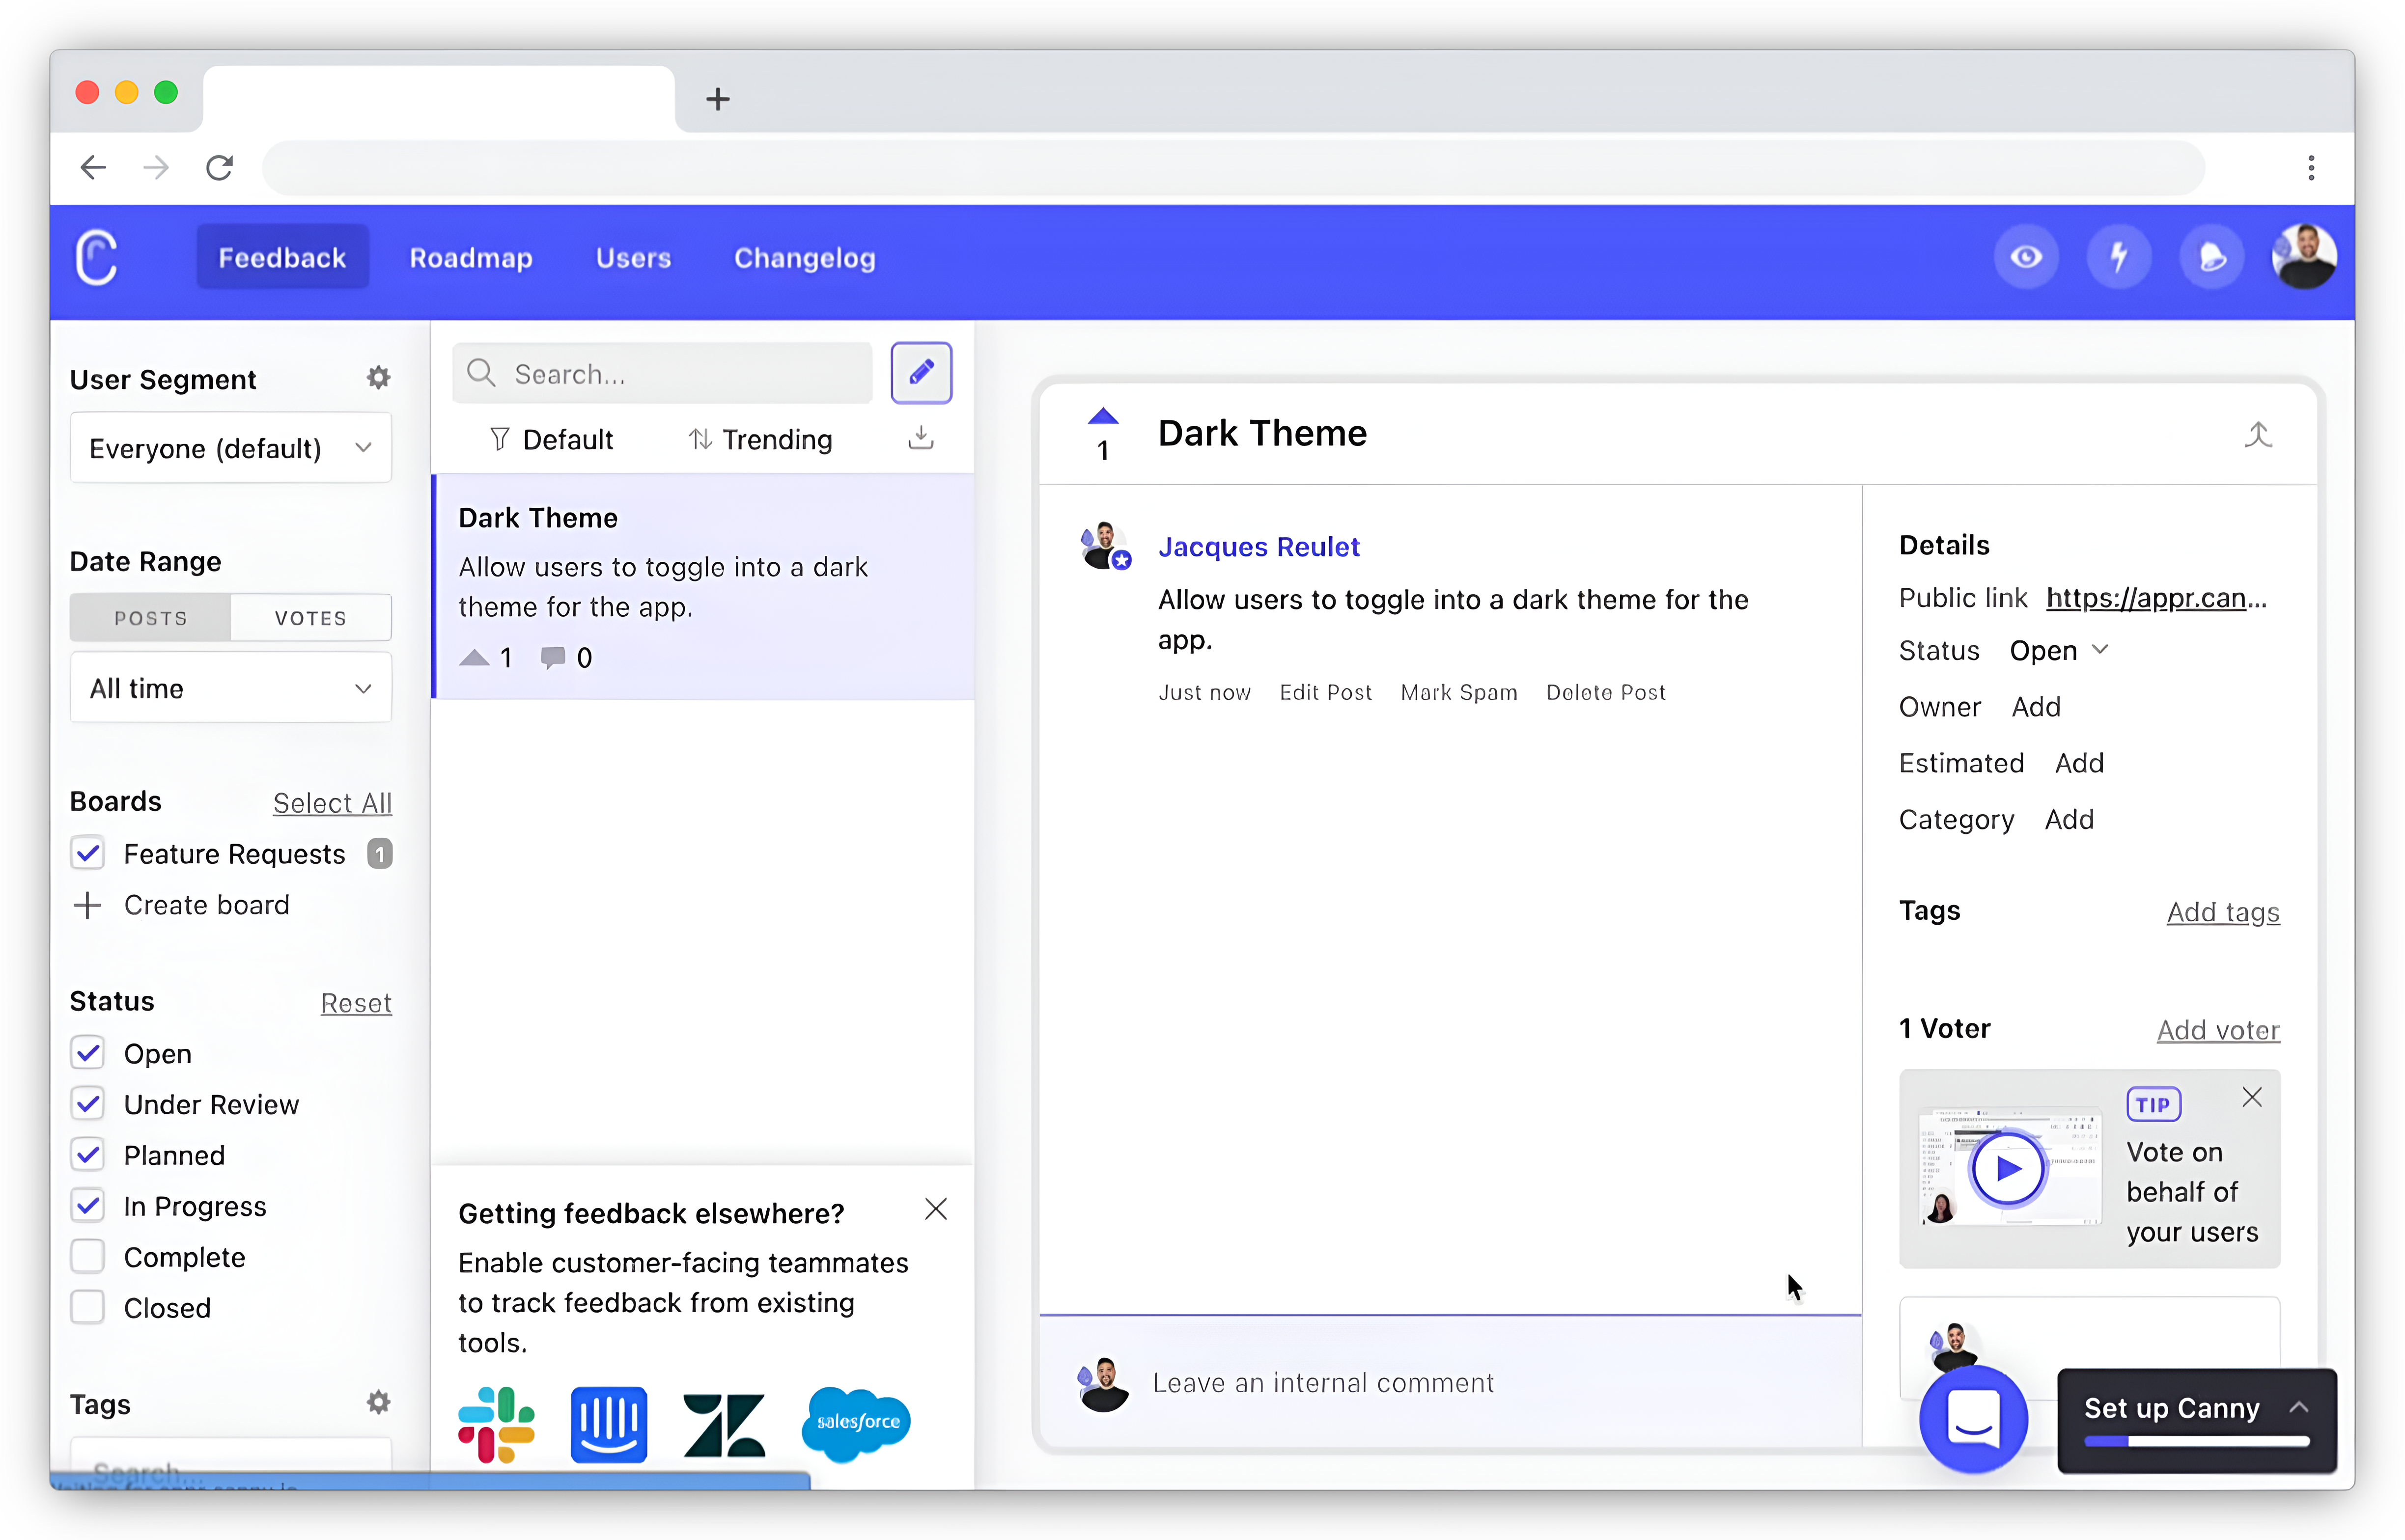Open User Segment settings gear
The height and width of the screenshot is (1540, 2405).
pyautogui.click(x=378, y=377)
